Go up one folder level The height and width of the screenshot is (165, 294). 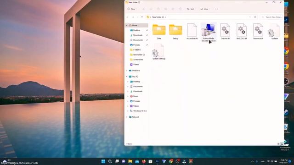coord(142,17)
